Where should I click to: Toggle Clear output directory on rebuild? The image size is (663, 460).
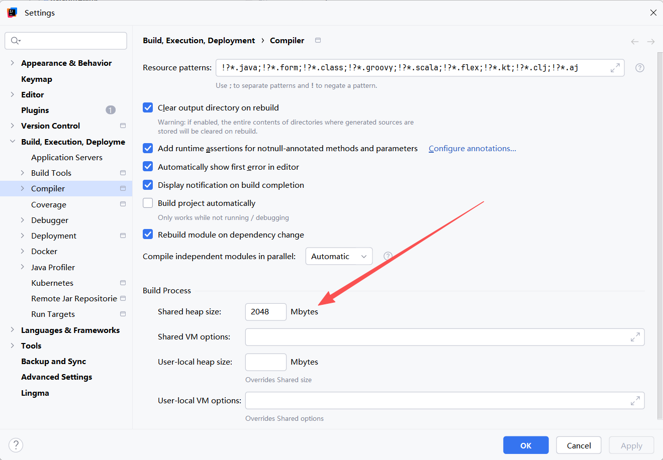[148, 107]
